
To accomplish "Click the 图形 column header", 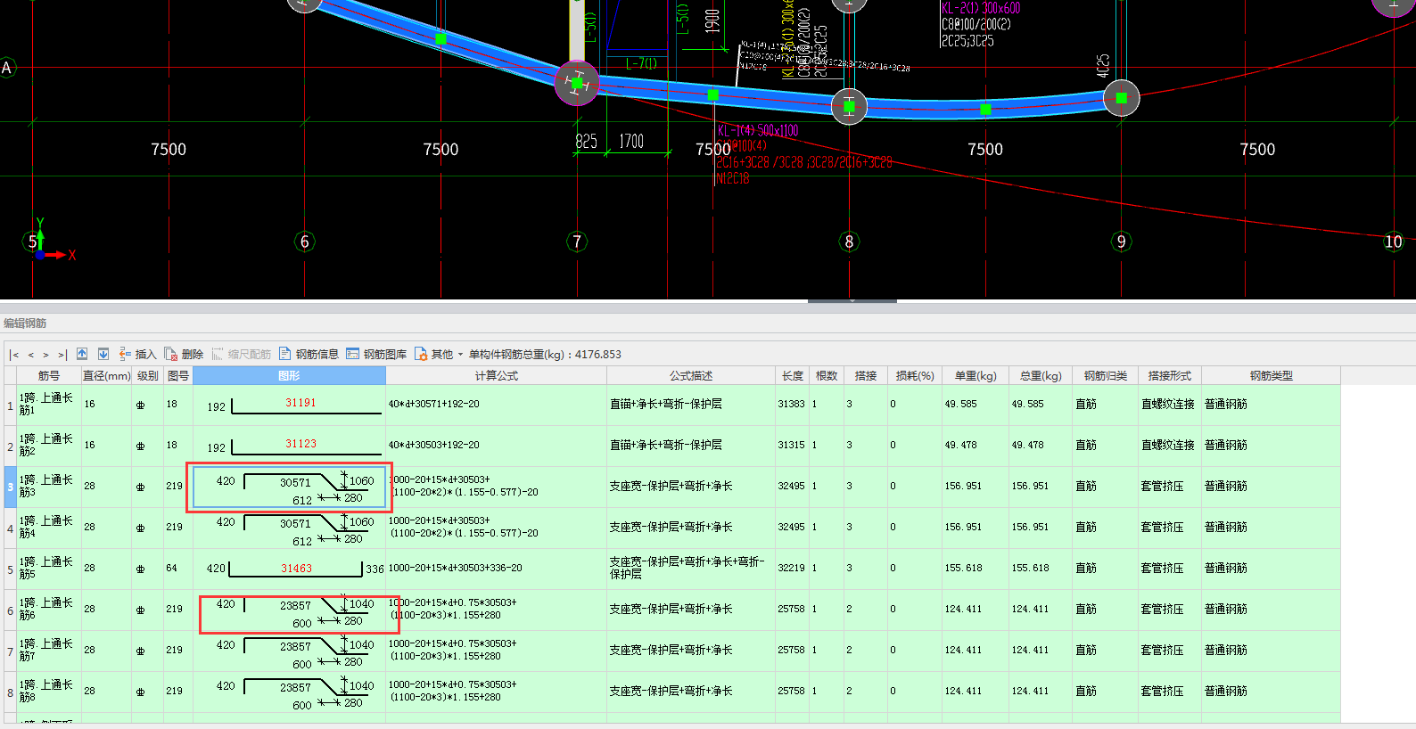I will 289,376.
